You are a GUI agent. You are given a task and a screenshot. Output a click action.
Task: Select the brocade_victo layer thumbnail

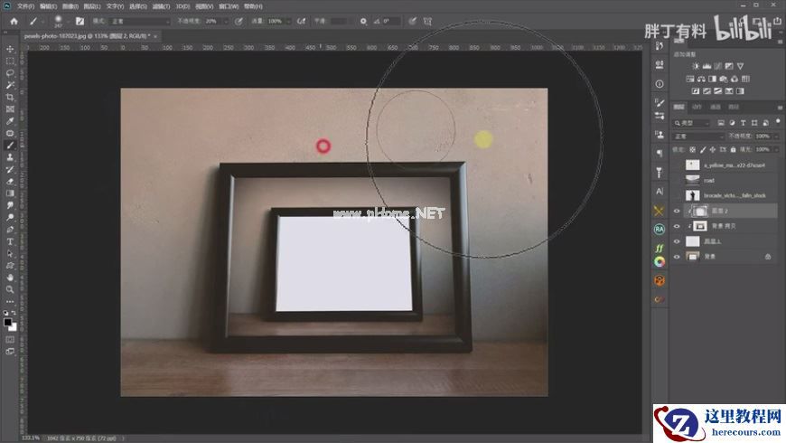tap(693, 195)
